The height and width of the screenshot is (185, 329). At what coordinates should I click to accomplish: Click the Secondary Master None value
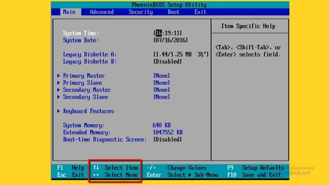[161, 90]
